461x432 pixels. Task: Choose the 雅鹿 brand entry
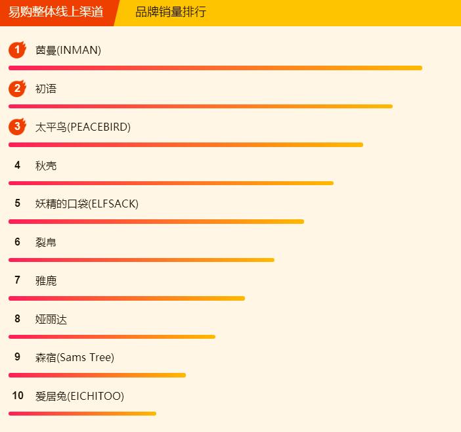pyautogui.click(x=46, y=280)
